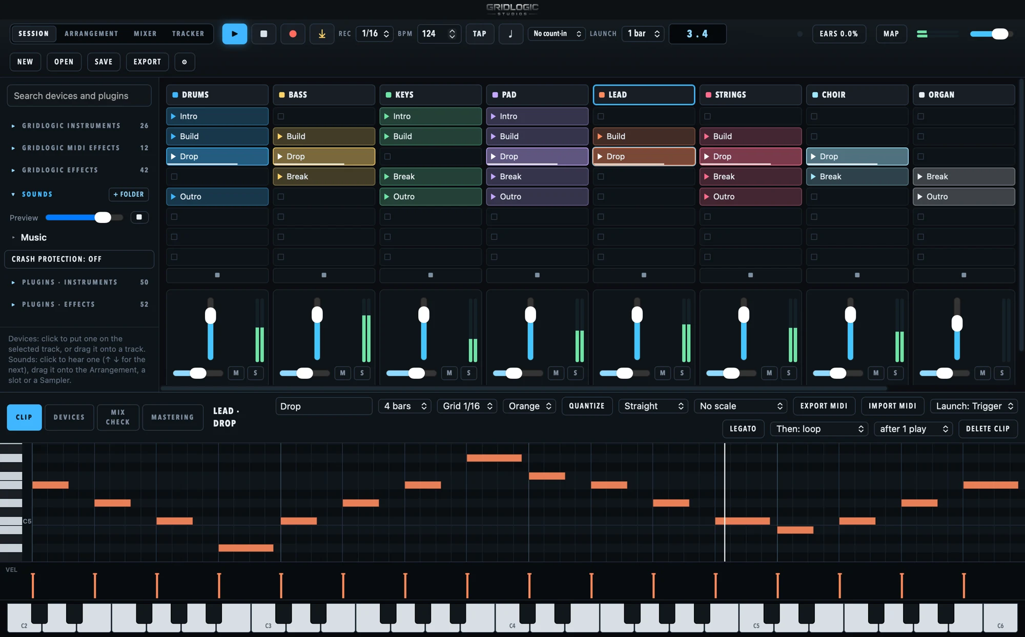
Task: Open the clip length 4 bars dropdown
Action: (405, 406)
